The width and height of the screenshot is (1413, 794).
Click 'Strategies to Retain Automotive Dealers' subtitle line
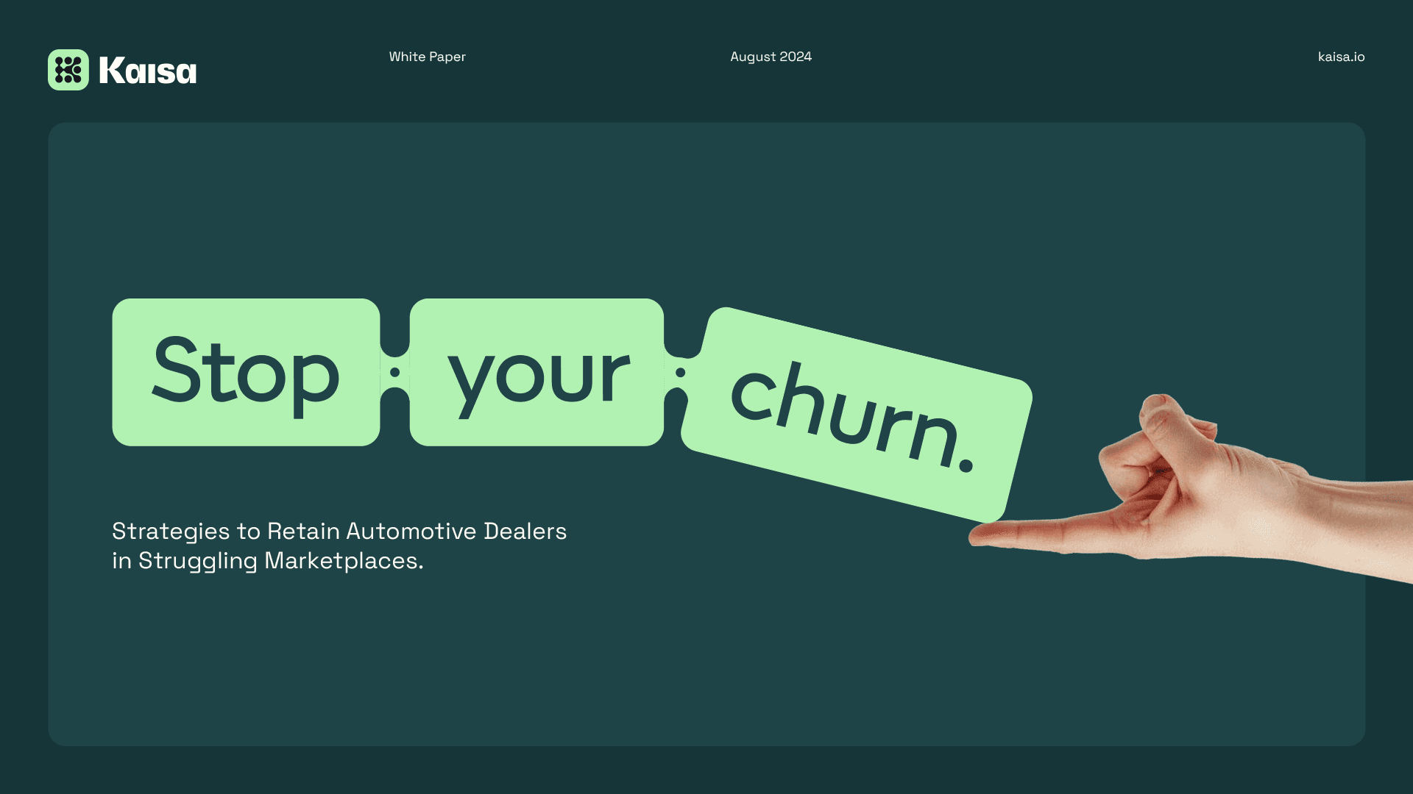[x=339, y=531]
